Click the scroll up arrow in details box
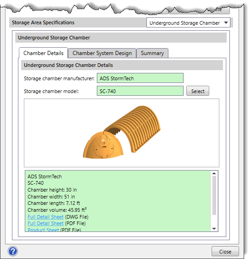This screenshot has width=251, height=259. click(x=214, y=173)
